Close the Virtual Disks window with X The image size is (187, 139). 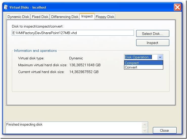(177, 7)
